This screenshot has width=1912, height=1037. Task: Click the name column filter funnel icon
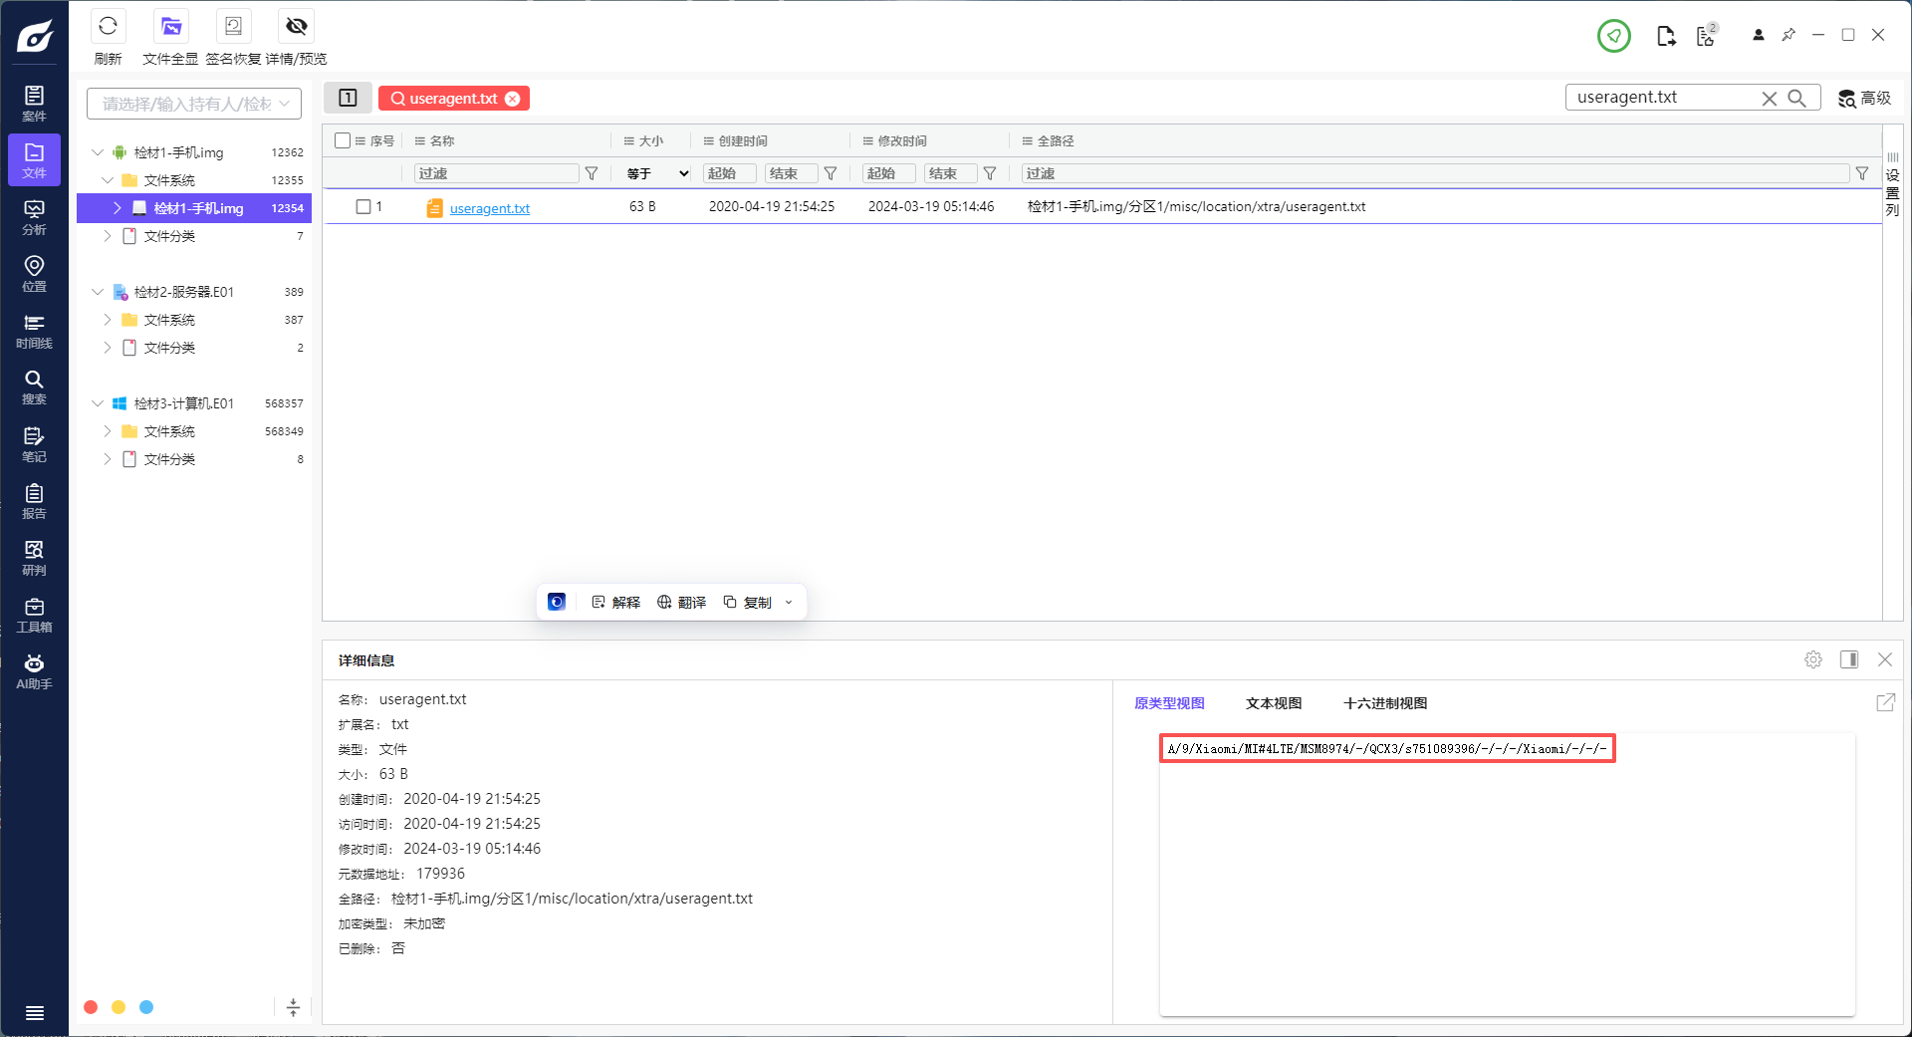(x=592, y=173)
